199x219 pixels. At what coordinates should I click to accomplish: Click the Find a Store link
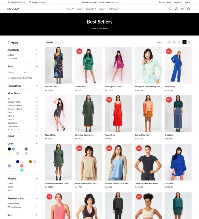(166, 2)
